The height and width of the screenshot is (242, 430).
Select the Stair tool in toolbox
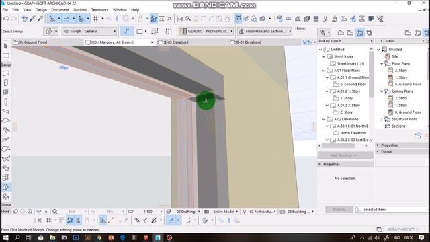click(6, 130)
